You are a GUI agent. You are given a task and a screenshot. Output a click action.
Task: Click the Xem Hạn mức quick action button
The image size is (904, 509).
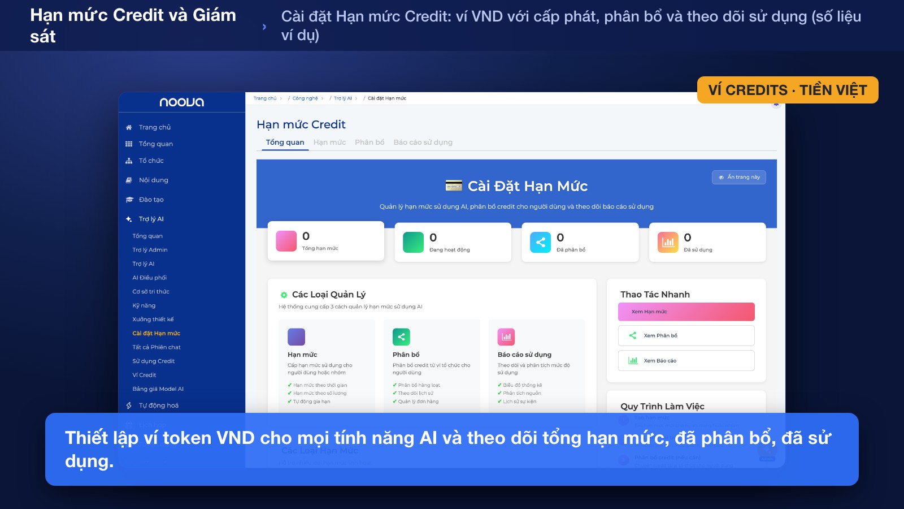click(686, 312)
